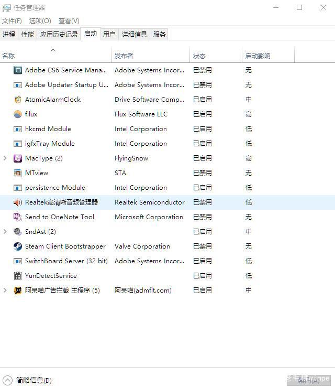Click the 任务管理器 title bar icon
The image size is (335, 387).
[x=7, y=8]
